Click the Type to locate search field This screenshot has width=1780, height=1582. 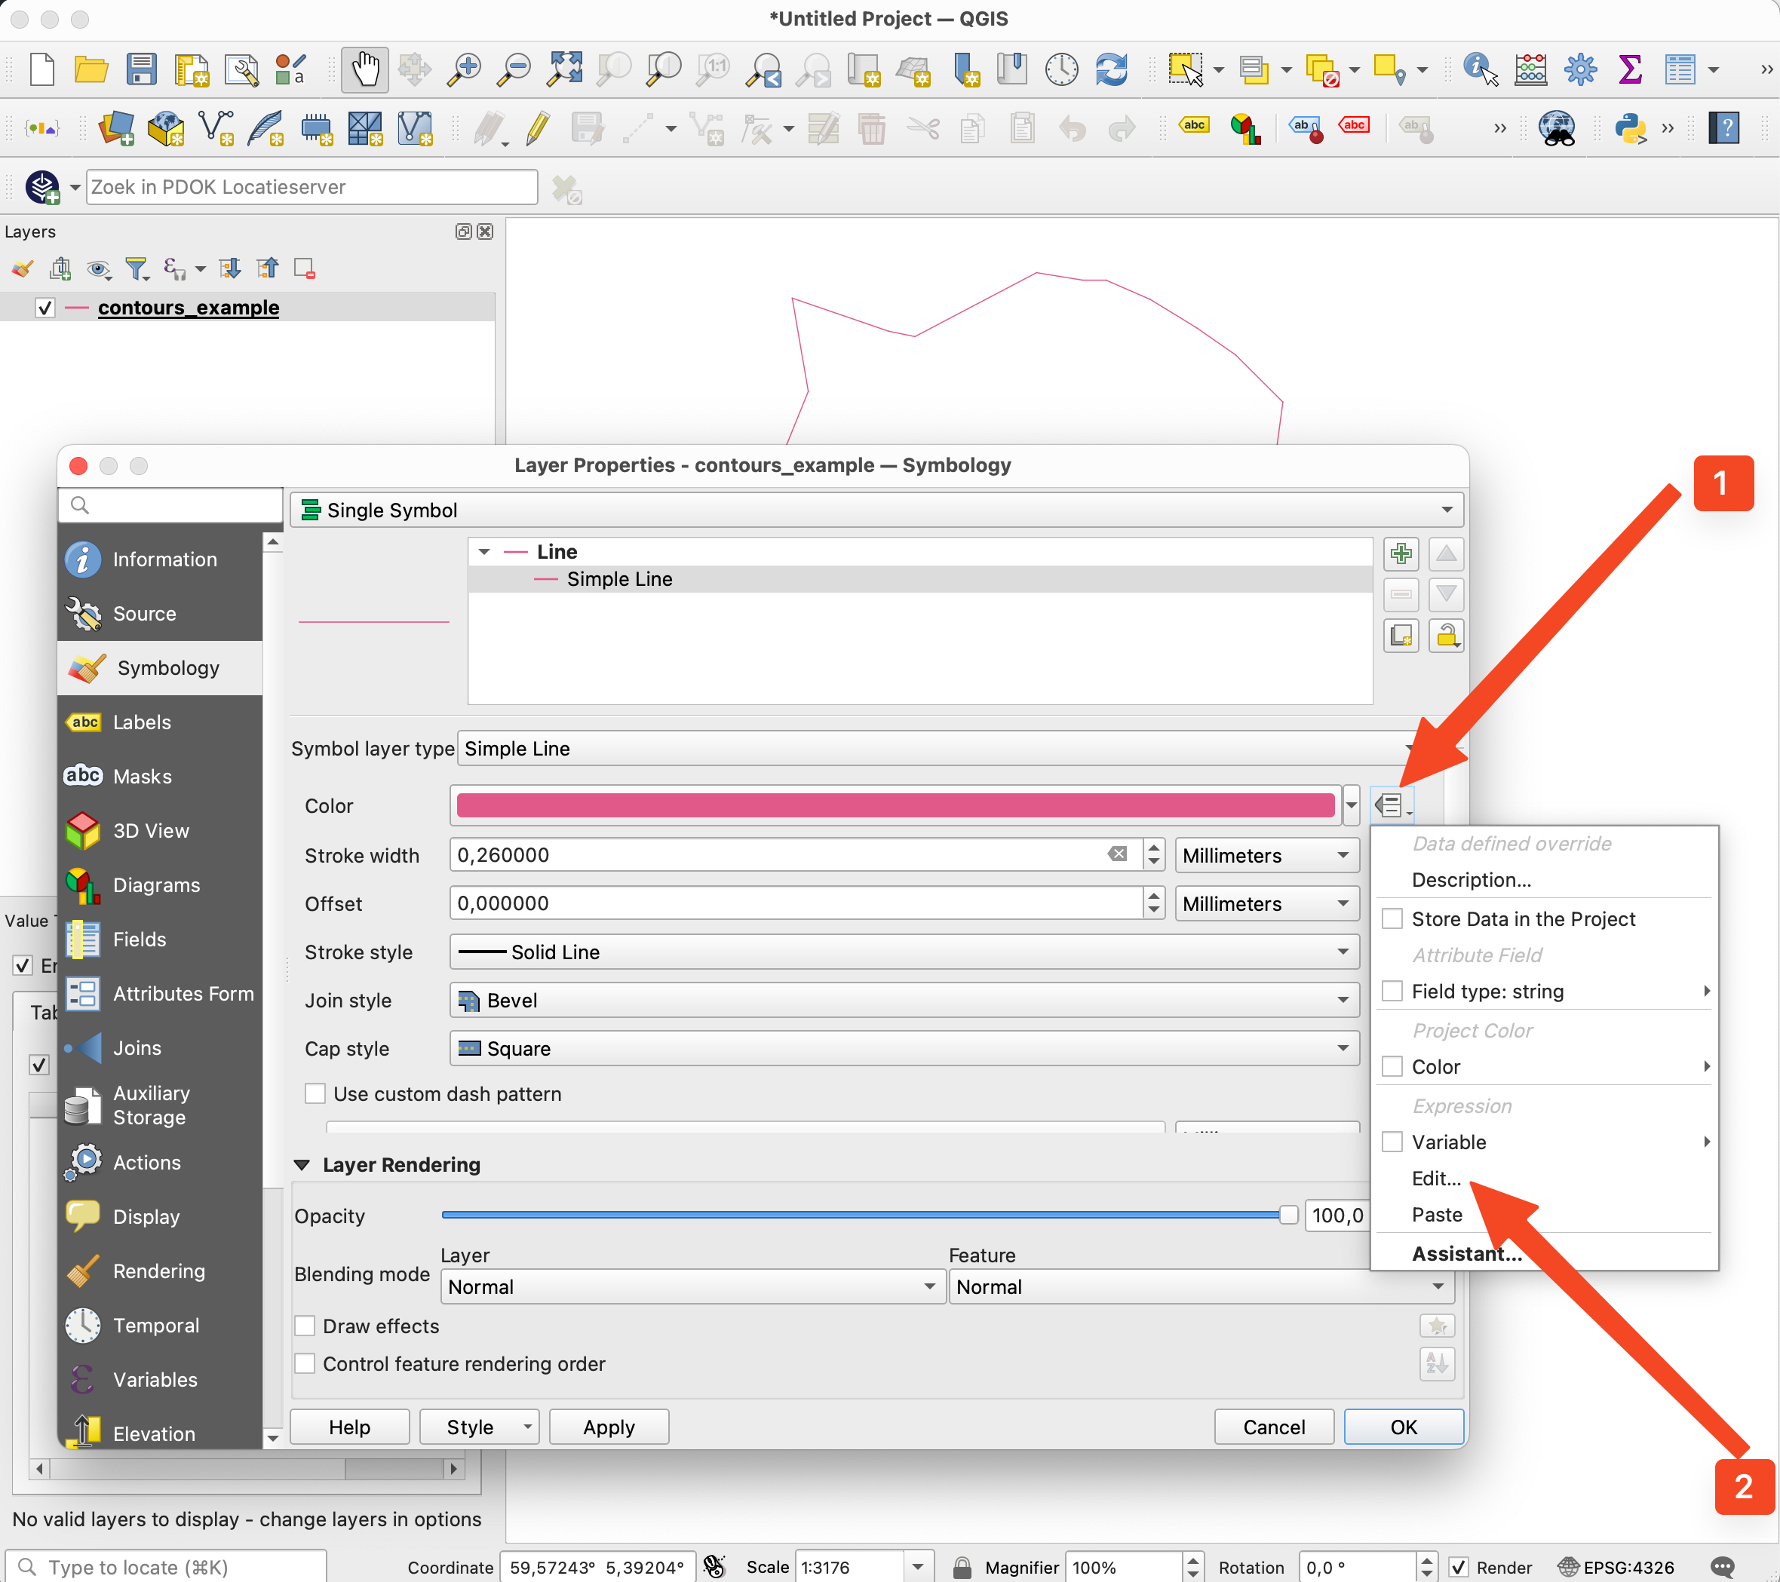(x=165, y=1567)
